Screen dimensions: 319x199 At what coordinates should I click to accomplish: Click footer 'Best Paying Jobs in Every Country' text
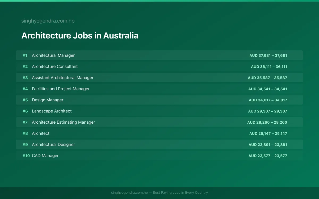pos(180,193)
